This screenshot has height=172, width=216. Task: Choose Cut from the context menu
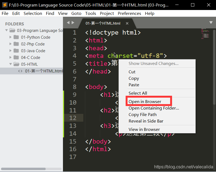(x=157, y=72)
